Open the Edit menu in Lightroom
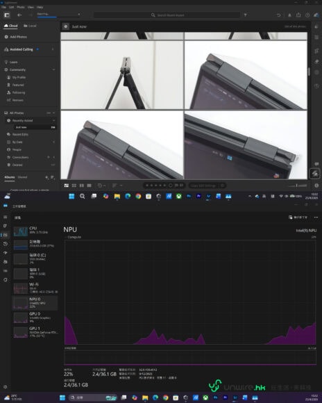This screenshot has width=322, height=403. click(x=12, y=7)
